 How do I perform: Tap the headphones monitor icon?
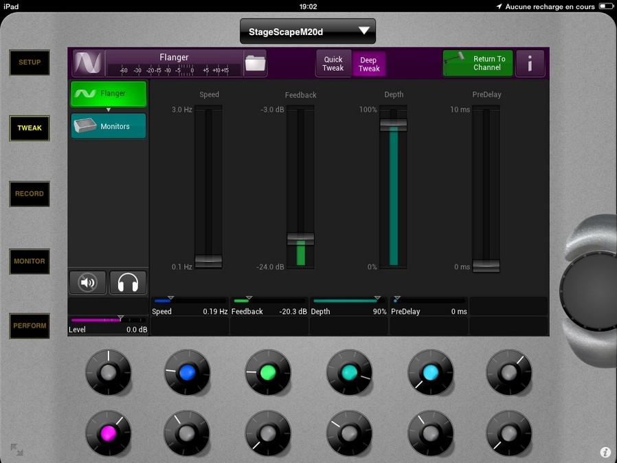coord(128,282)
